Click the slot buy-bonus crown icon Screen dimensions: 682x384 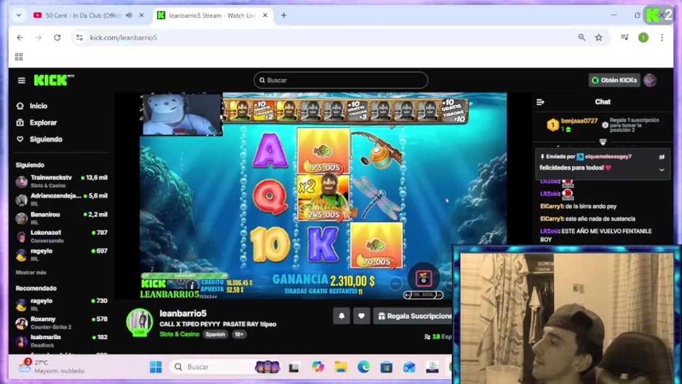(x=424, y=278)
